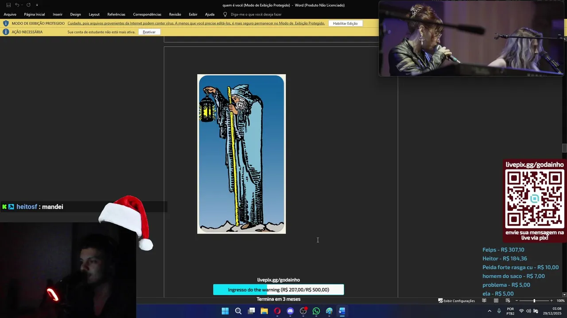Click the Habilitar Edição button
567x318 pixels.
(345, 23)
